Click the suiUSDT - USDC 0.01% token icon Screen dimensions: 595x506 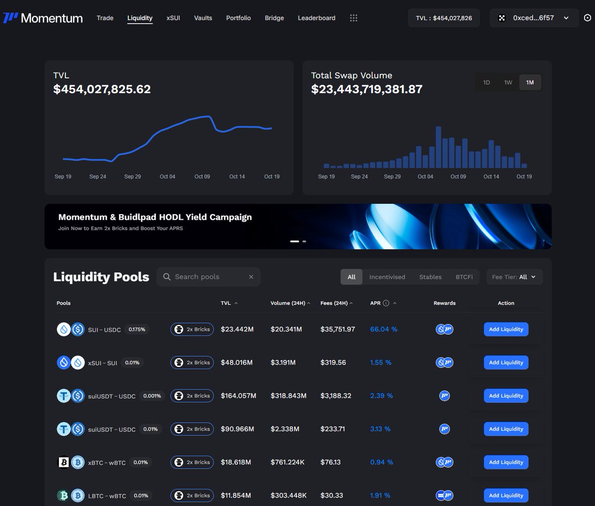pos(71,429)
